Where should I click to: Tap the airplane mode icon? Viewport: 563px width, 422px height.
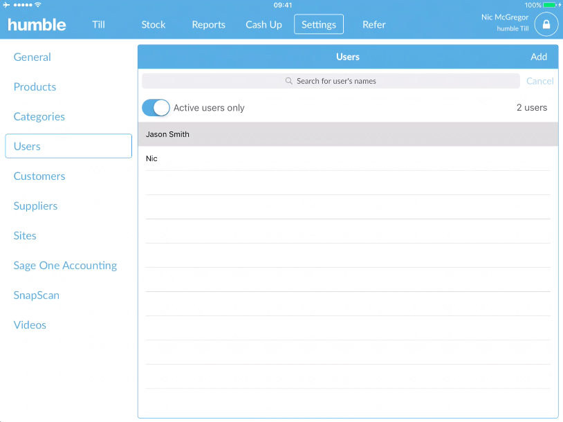6,5
